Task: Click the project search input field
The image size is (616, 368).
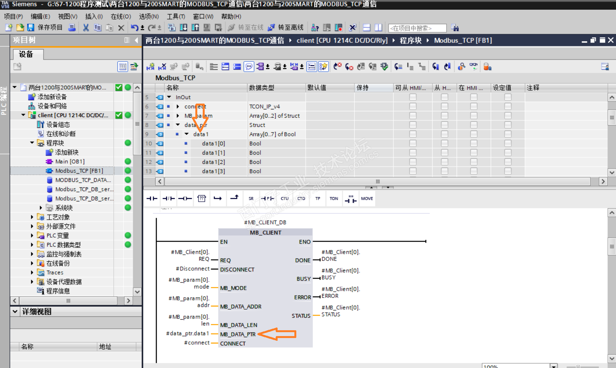Action: tap(417, 28)
